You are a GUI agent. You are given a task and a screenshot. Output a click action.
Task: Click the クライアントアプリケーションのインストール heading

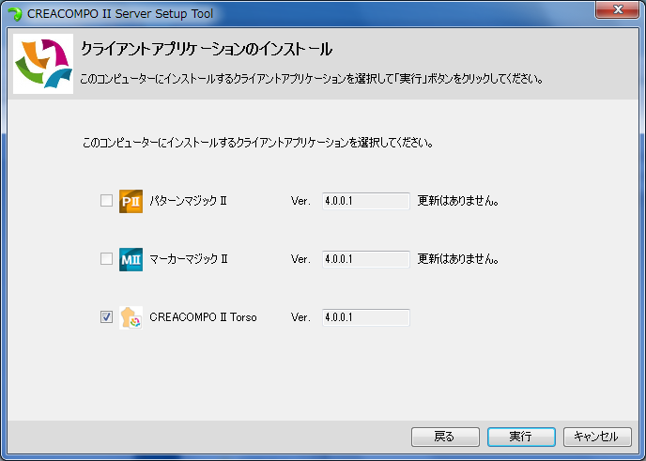pyautogui.click(x=207, y=48)
